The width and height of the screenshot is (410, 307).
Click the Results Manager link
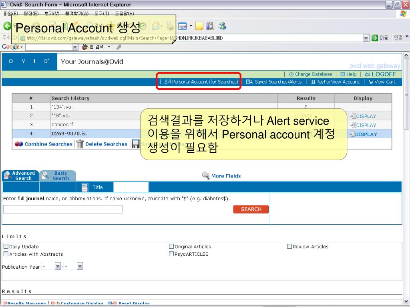[24, 303]
